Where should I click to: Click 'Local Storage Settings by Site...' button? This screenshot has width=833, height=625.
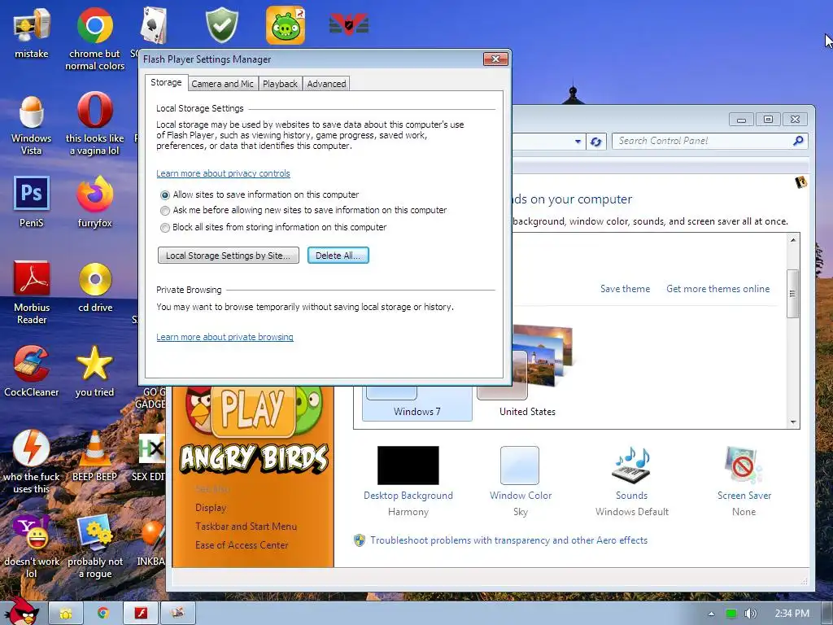(229, 255)
